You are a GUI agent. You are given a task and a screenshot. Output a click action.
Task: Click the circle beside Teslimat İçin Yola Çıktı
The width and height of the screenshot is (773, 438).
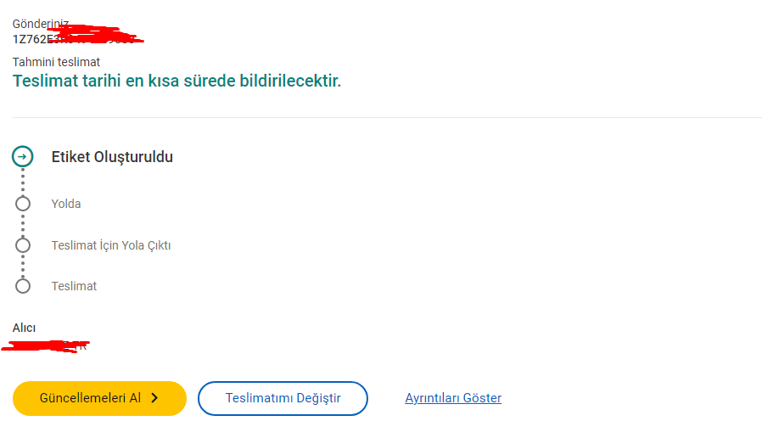pos(23,245)
